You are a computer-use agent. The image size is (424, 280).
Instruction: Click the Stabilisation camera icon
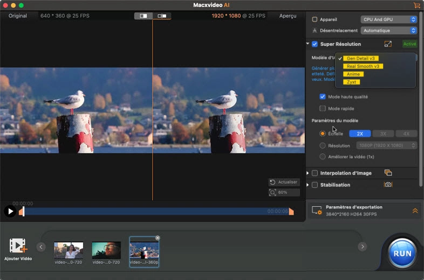[388, 185]
